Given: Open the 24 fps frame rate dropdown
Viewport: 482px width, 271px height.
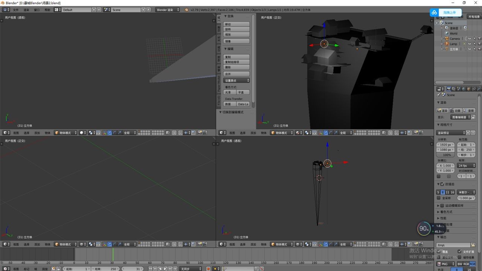Looking at the screenshot, I should pos(466,166).
